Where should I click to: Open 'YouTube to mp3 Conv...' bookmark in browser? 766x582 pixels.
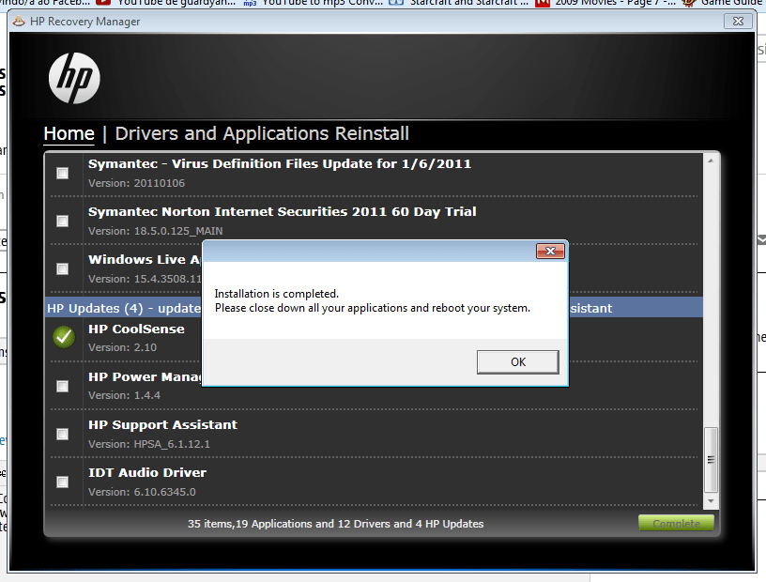point(314,3)
